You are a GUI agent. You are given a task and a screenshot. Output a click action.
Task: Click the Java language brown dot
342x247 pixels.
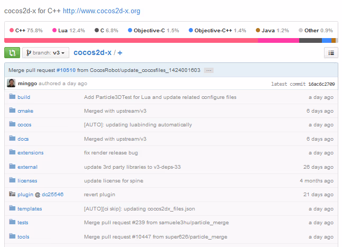[258, 30]
